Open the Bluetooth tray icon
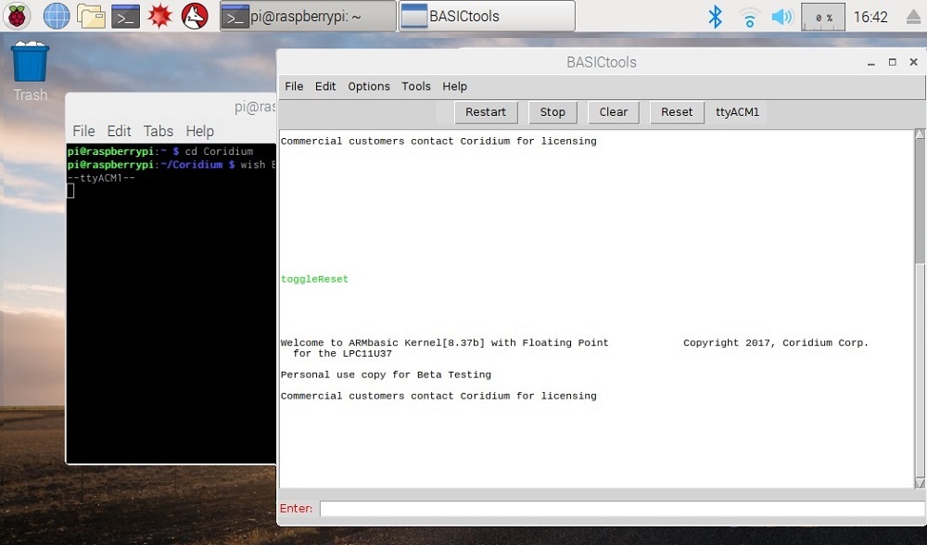Screen dimensions: 927x545 pyautogui.click(x=716, y=16)
